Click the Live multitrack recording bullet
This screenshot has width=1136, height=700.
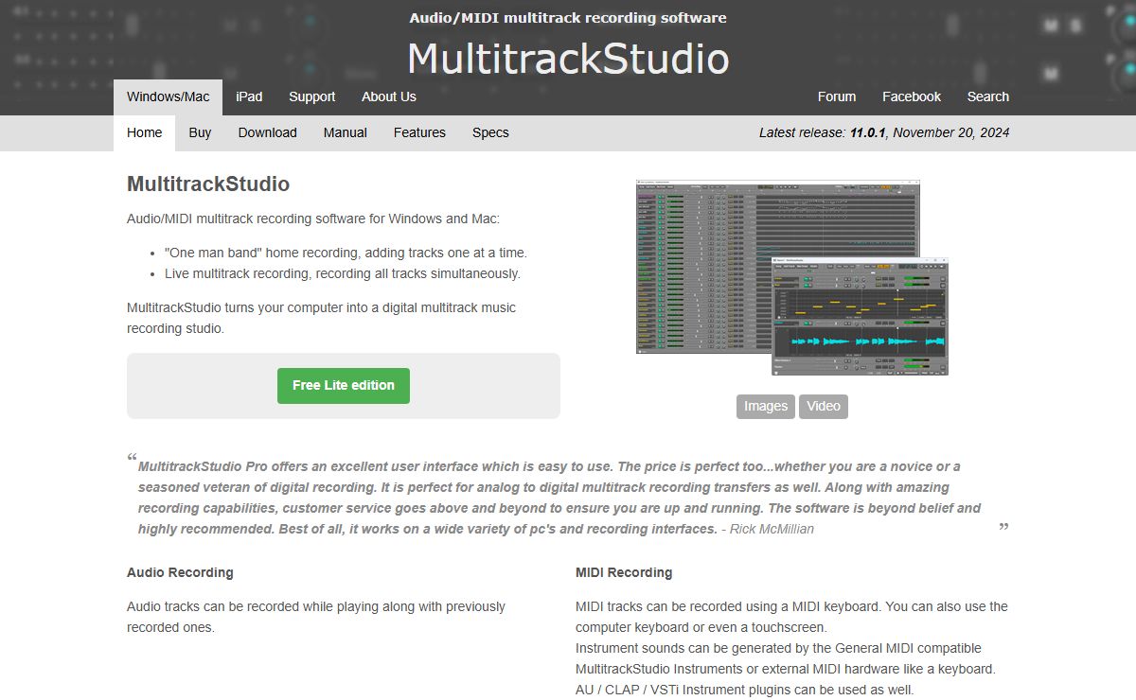pos(343,273)
